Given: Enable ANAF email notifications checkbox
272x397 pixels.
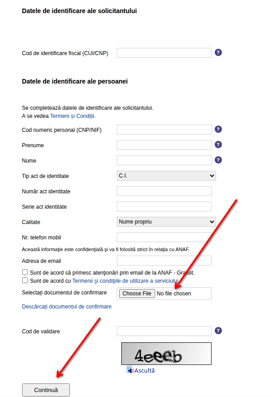Looking at the screenshot, I should tap(25, 273).
